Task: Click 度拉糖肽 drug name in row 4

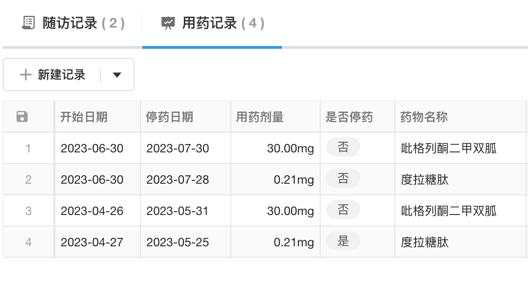Action: tap(425, 242)
